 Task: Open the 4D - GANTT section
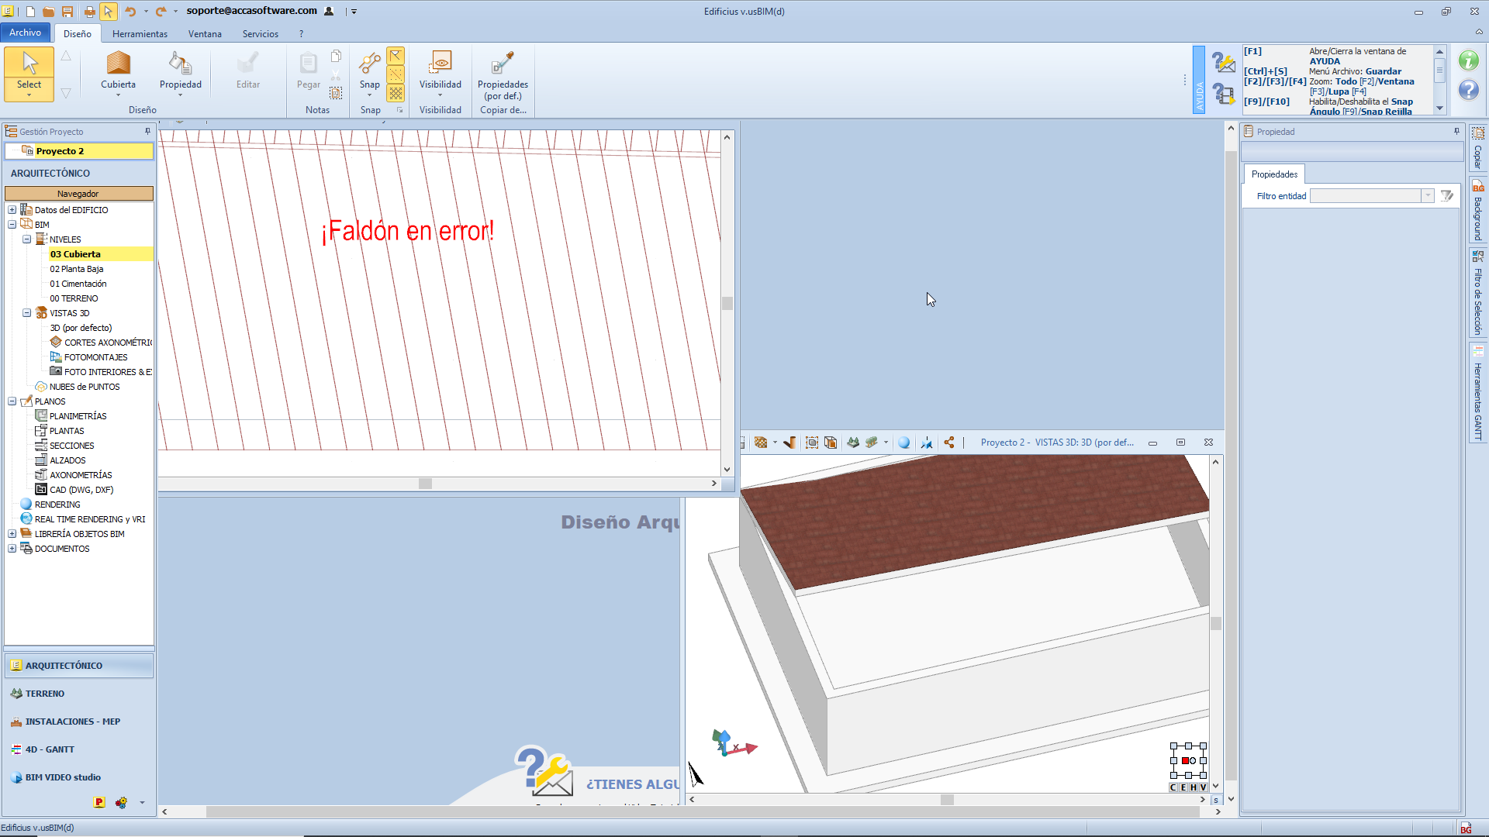coord(50,749)
